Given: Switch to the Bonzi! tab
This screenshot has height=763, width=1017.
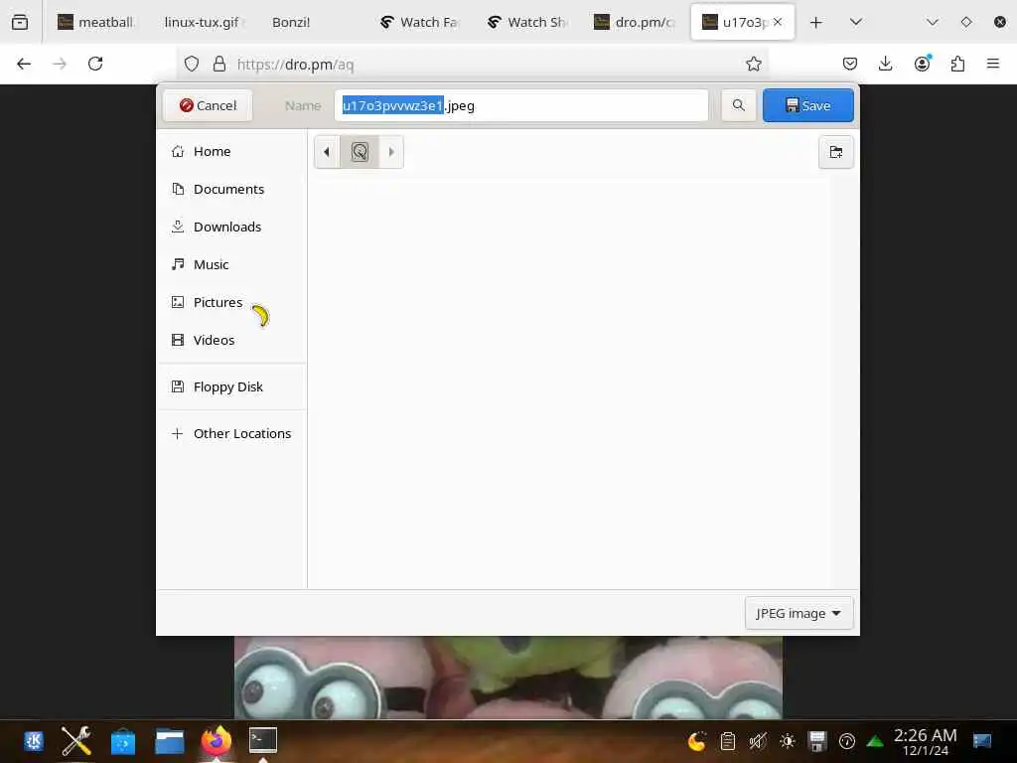Looking at the screenshot, I should tap(311, 22).
